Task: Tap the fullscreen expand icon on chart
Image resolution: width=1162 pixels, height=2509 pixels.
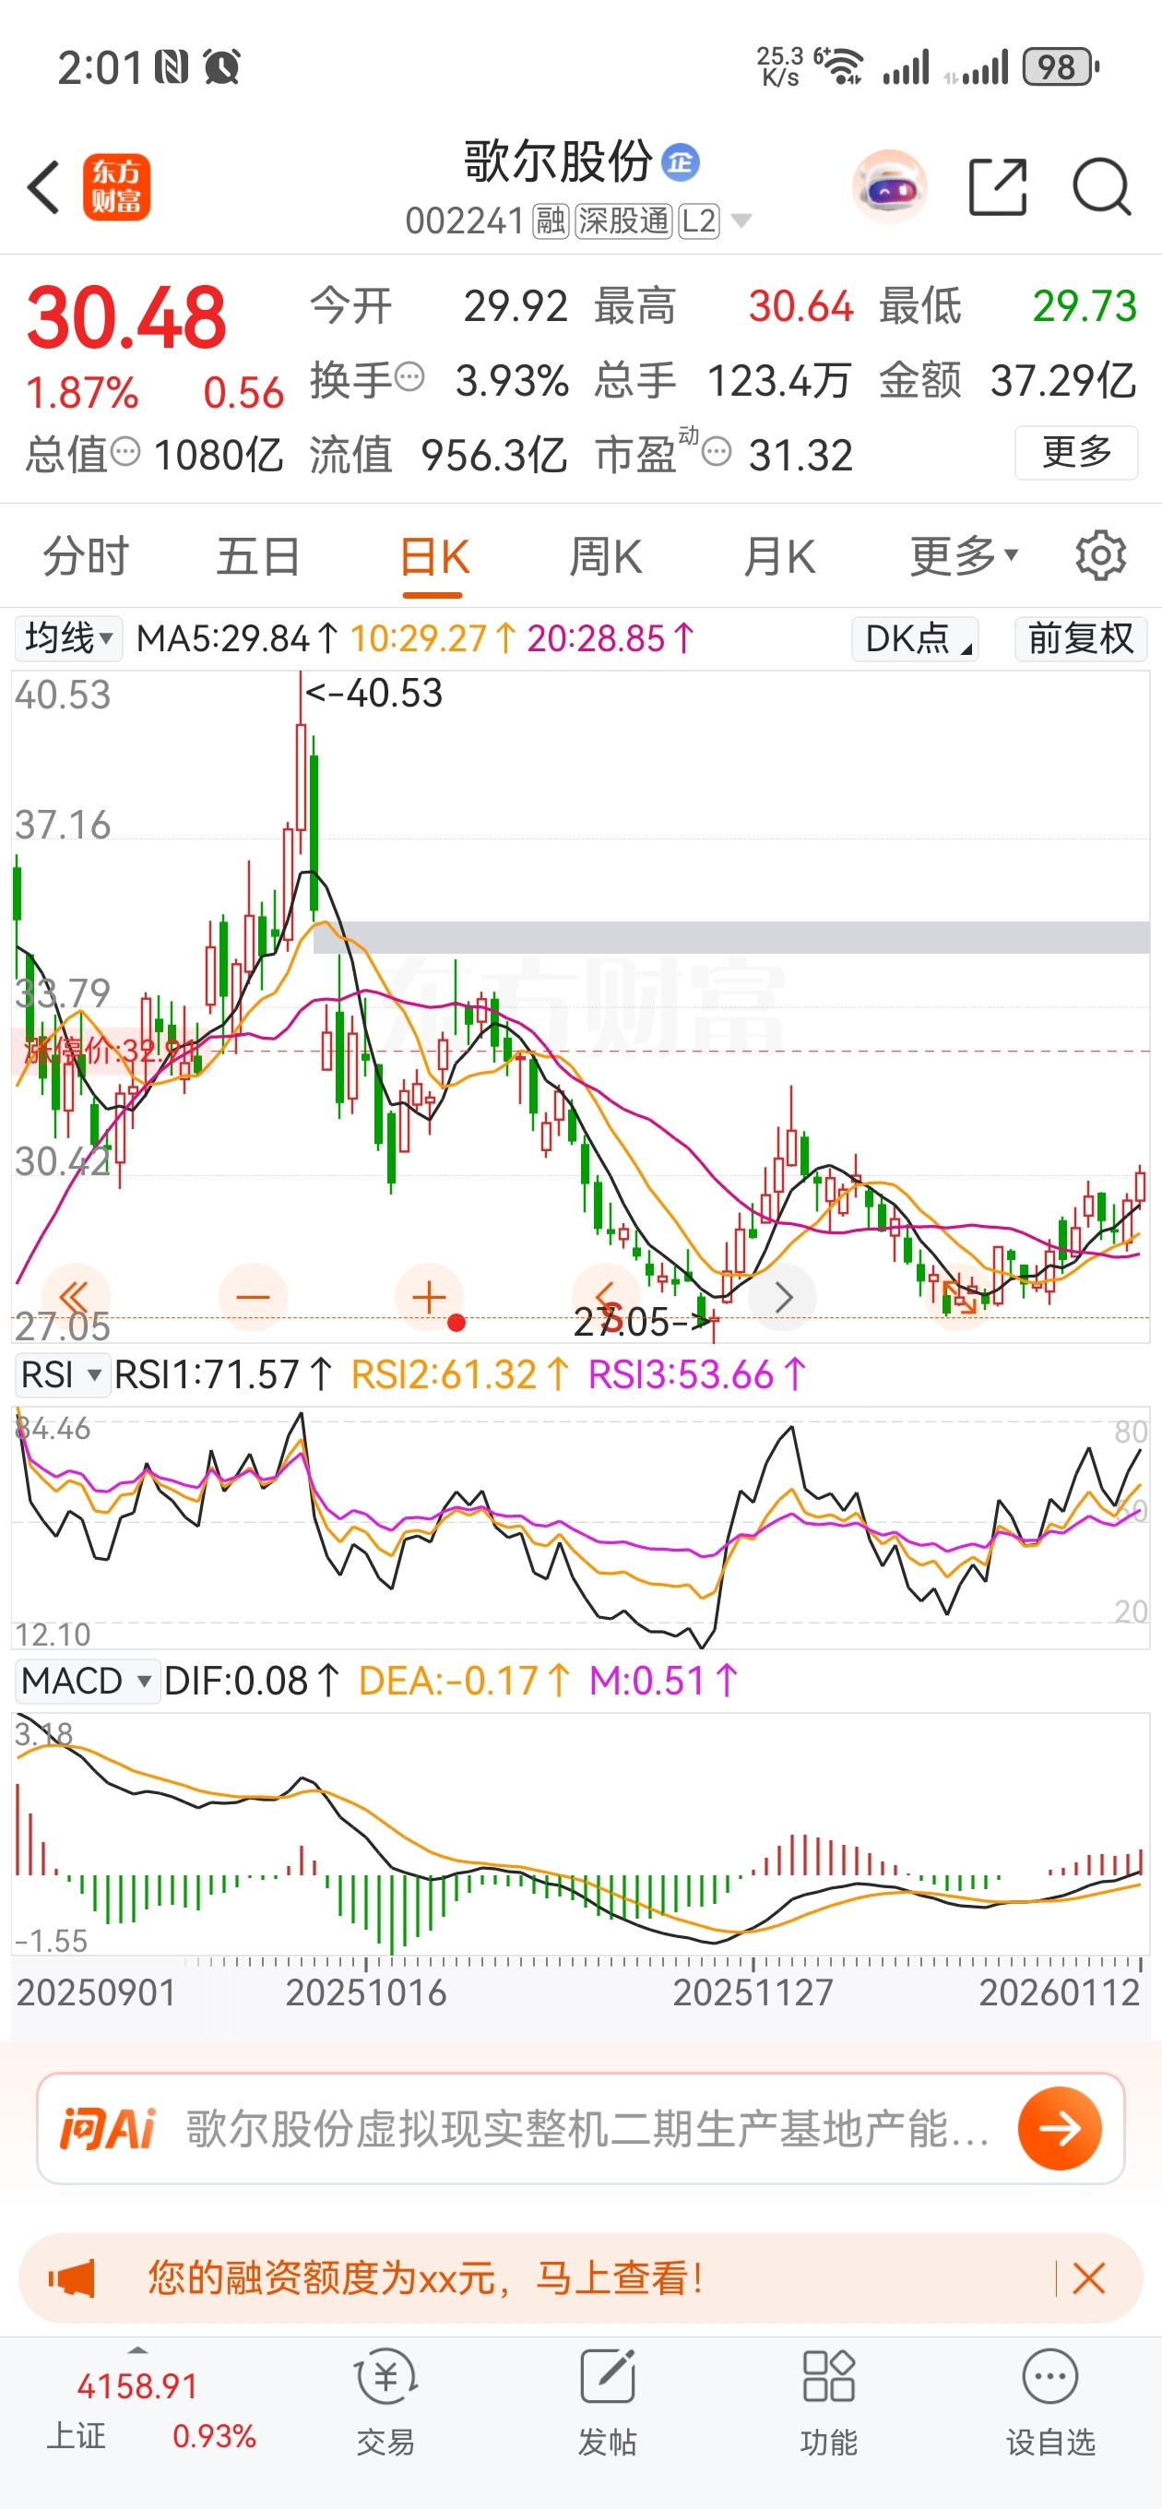Action: pyautogui.click(x=958, y=1296)
